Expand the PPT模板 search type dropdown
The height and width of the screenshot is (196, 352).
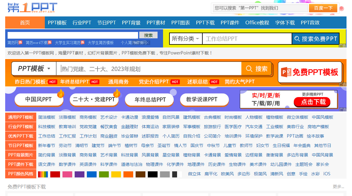(34, 69)
